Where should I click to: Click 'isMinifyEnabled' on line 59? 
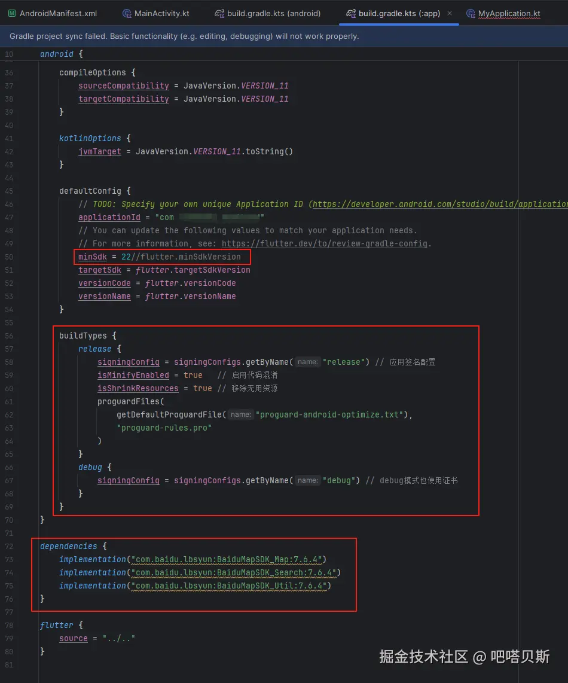[133, 375]
